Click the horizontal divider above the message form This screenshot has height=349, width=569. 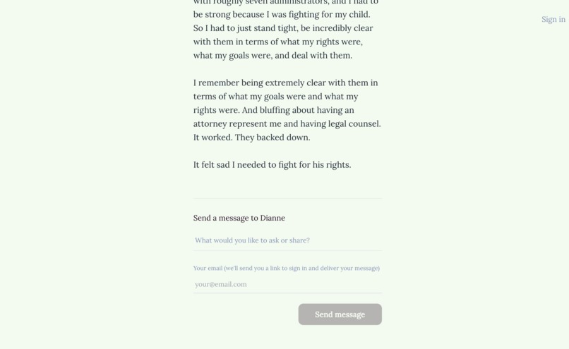287,198
